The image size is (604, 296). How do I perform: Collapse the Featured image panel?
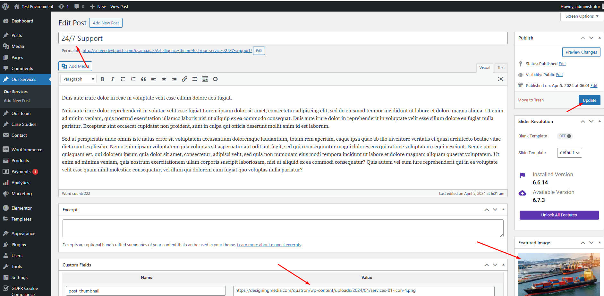click(600, 243)
